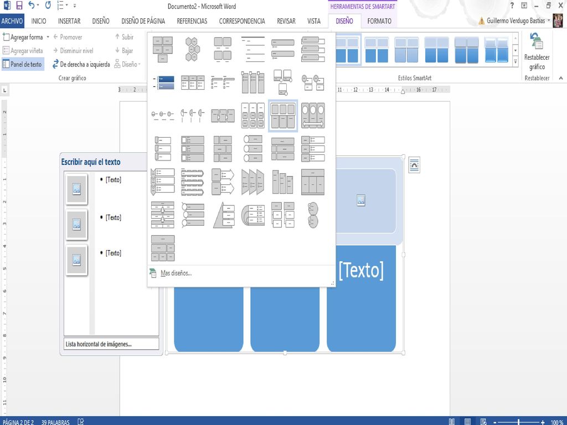Pick the last layout in the bottom row
Screen dimensions: 567x425
162,248
